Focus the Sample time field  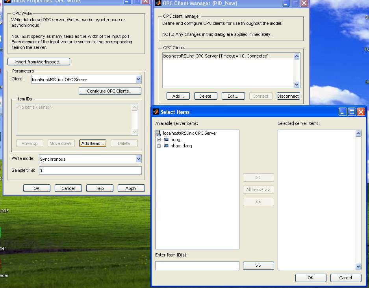click(90, 170)
